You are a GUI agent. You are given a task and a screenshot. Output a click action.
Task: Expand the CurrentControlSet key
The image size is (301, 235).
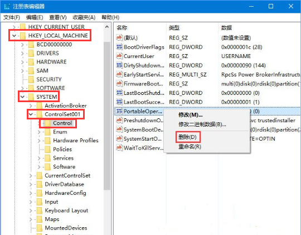[x=31, y=176]
